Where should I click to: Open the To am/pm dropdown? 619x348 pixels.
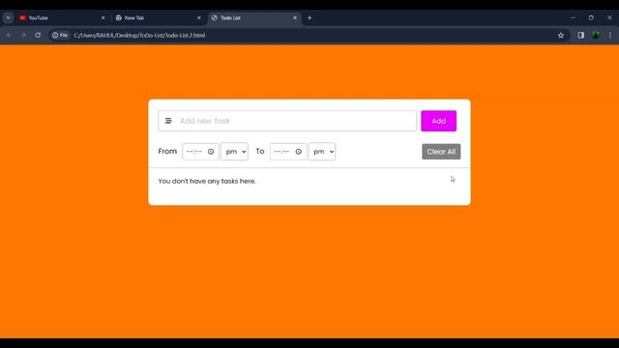[x=322, y=152]
